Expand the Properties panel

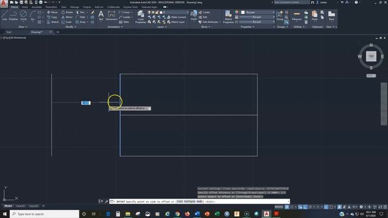[247, 27]
